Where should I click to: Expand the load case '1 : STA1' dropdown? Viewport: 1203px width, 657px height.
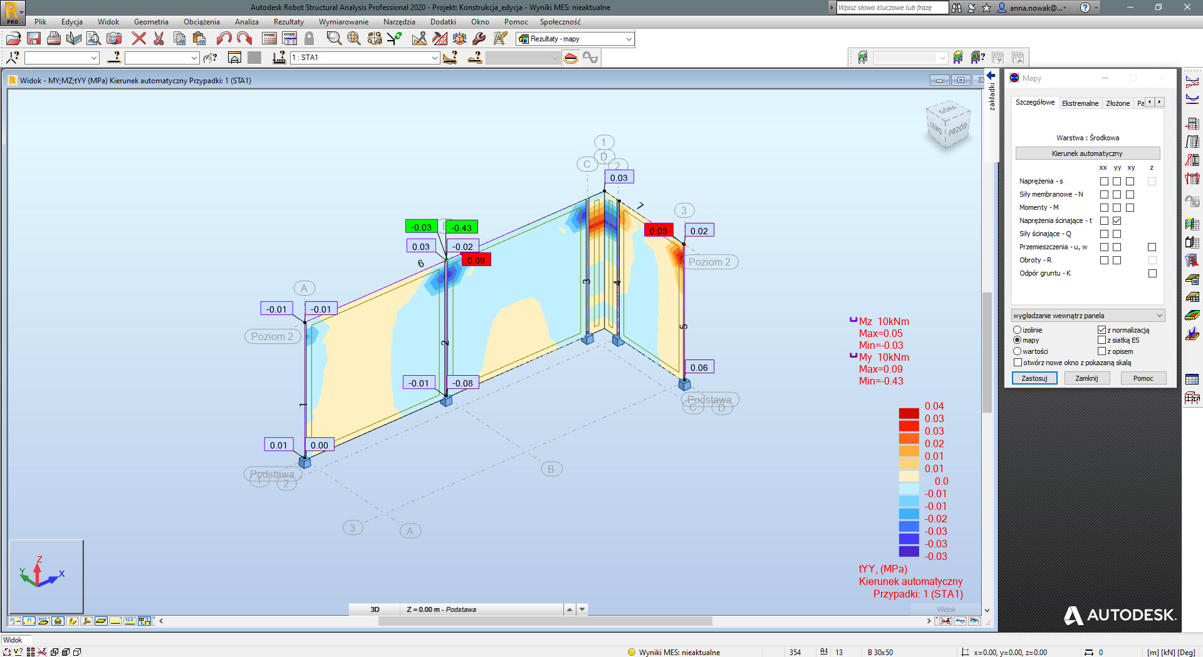click(434, 58)
